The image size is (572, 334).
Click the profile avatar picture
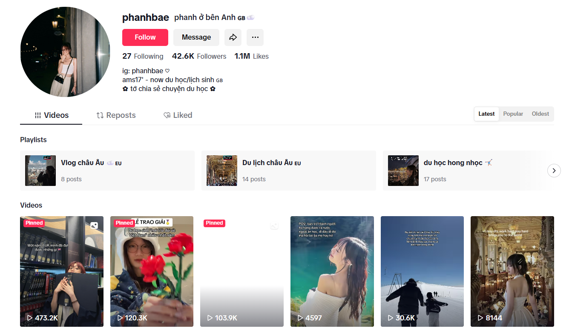tap(65, 52)
